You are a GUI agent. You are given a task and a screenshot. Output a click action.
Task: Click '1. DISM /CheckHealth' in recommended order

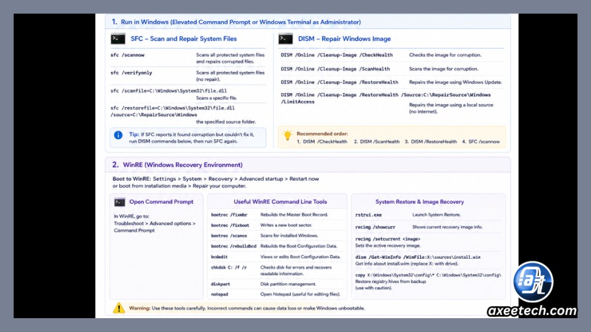[x=322, y=142]
